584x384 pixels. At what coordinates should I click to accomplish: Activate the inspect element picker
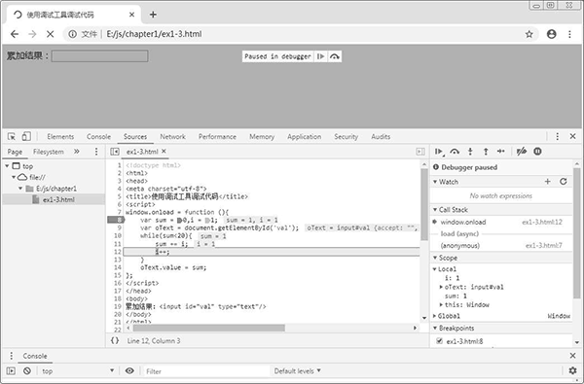click(12, 136)
